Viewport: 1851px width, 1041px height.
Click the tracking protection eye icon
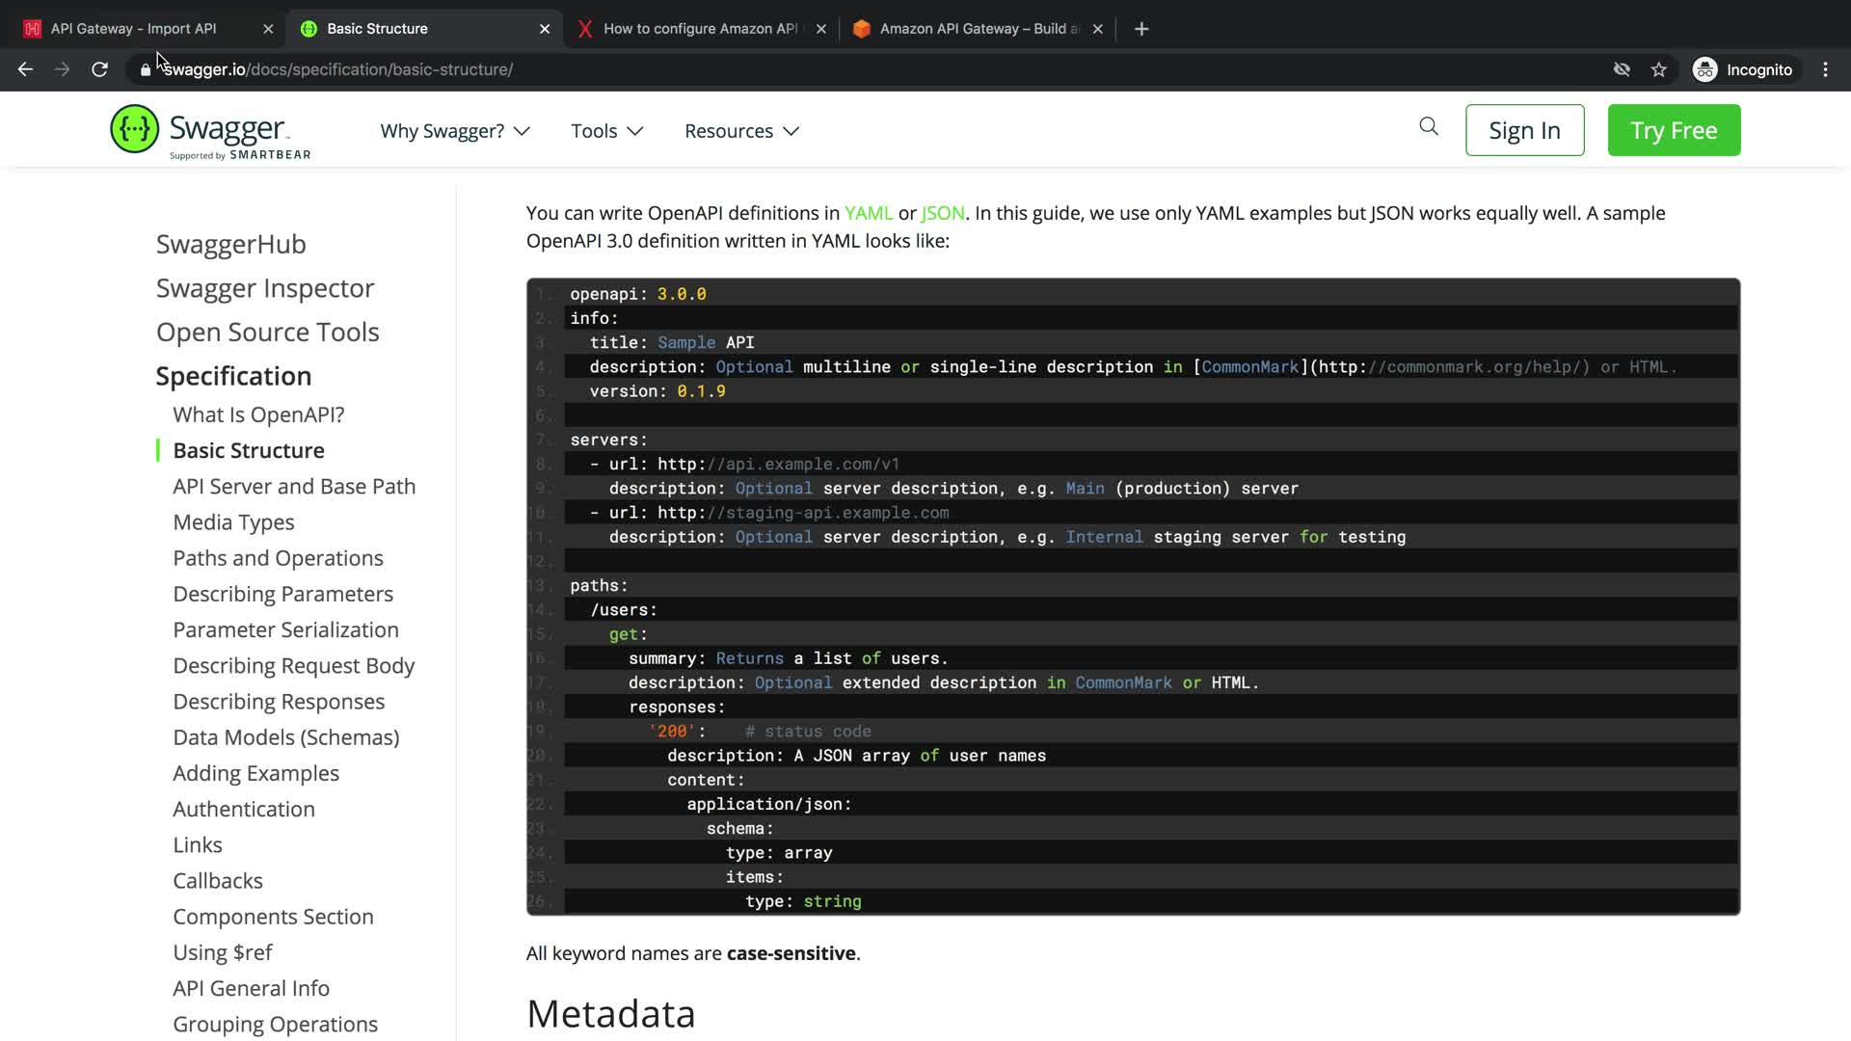(x=1622, y=69)
